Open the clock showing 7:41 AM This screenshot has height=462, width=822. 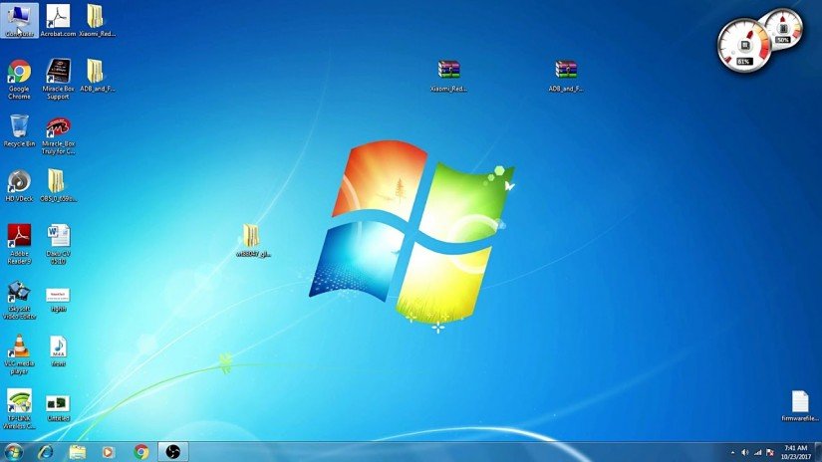[795, 453]
